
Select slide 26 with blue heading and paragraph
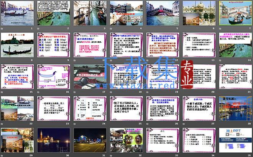click(x=163, y=108)
